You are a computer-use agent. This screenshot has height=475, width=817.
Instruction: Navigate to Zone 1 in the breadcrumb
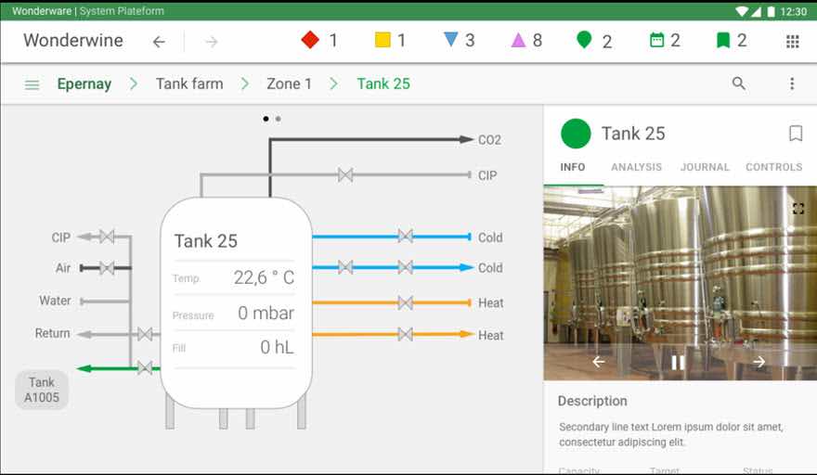pyautogui.click(x=289, y=83)
